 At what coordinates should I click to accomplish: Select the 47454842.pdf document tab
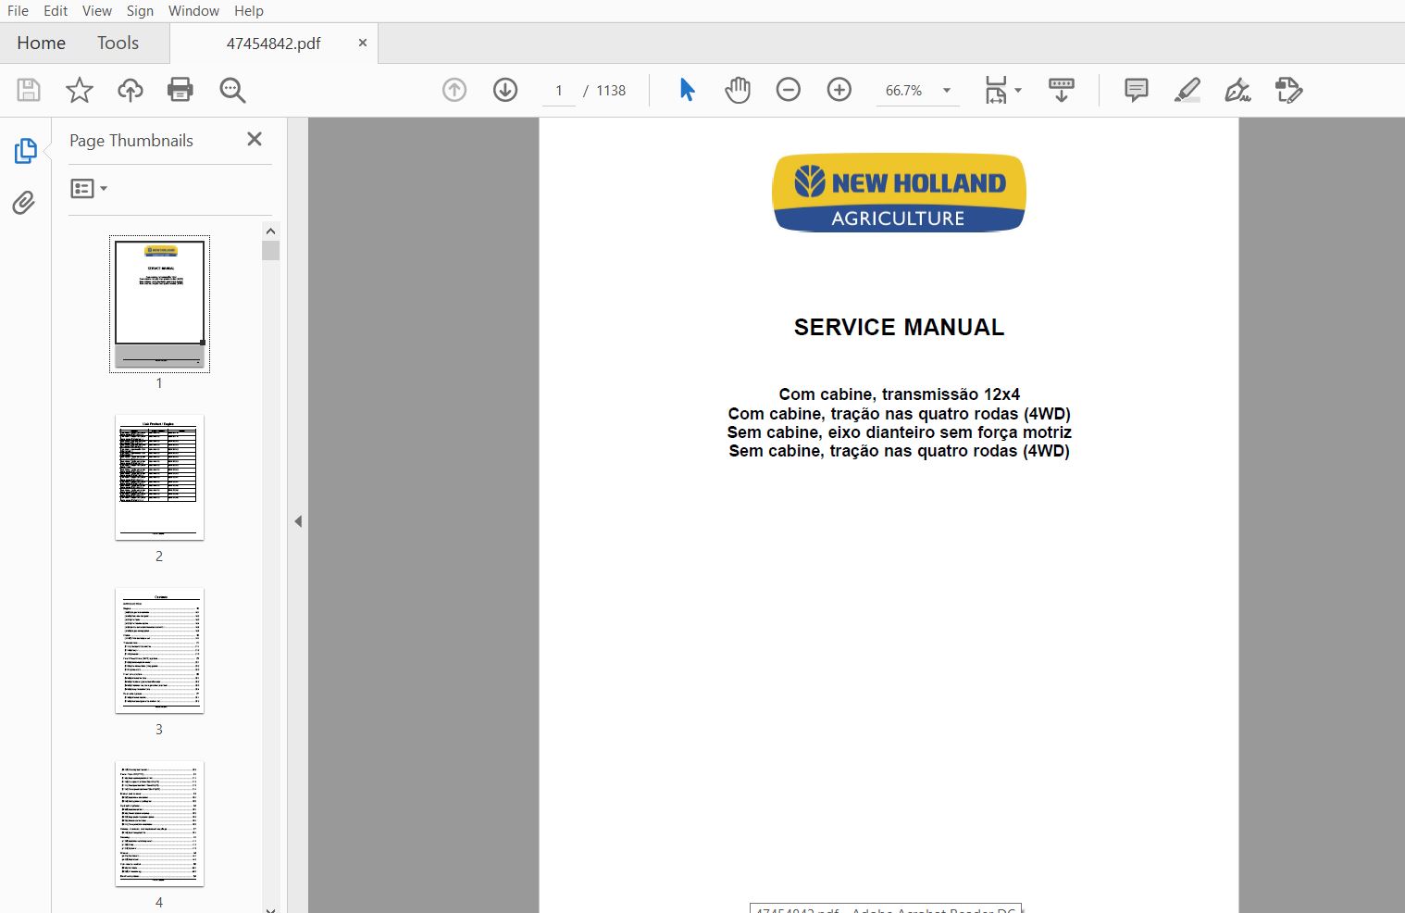pyautogui.click(x=273, y=44)
